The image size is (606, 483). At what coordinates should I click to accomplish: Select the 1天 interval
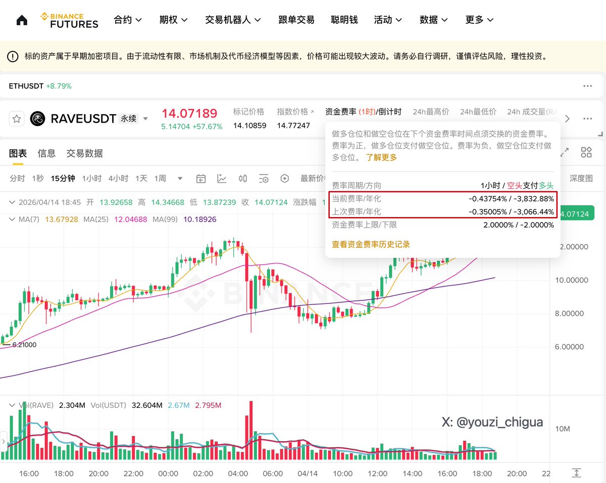click(141, 178)
